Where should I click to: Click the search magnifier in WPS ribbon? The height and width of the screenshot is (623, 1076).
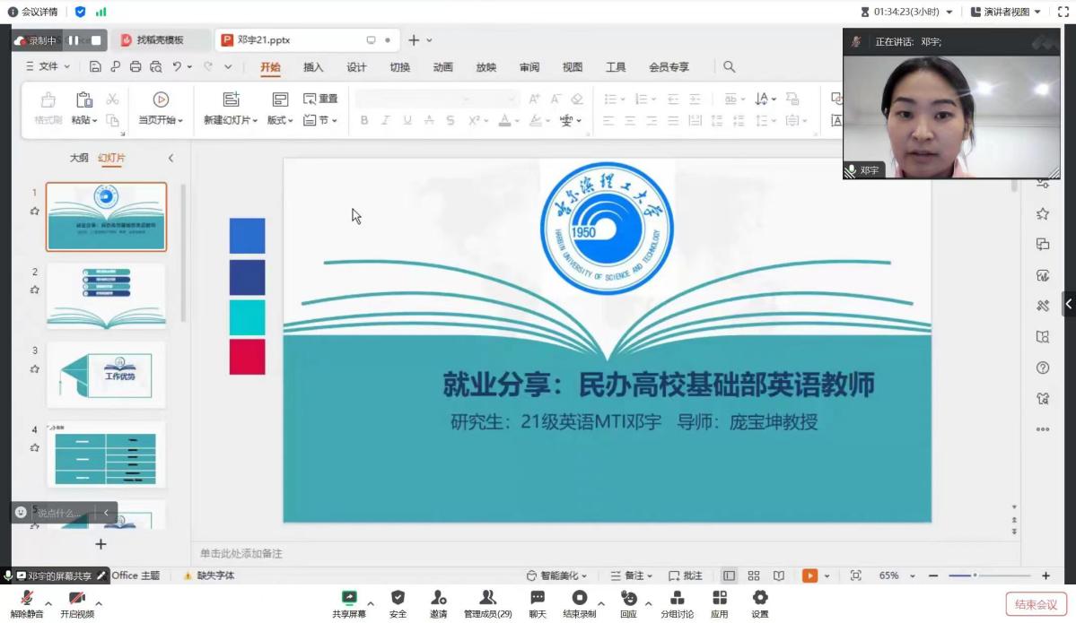[730, 67]
